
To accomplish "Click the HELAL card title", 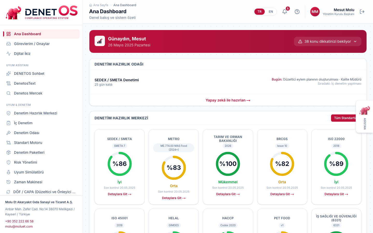I will pos(174,218).
